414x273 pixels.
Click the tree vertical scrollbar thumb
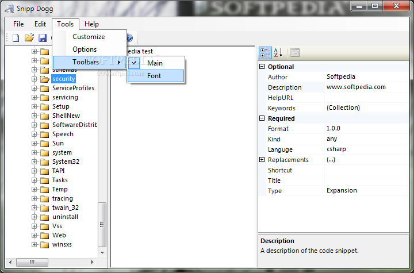coord(102,224)
